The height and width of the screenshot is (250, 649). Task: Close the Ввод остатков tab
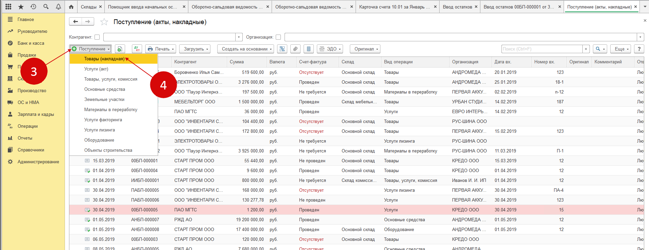(476, 7)
